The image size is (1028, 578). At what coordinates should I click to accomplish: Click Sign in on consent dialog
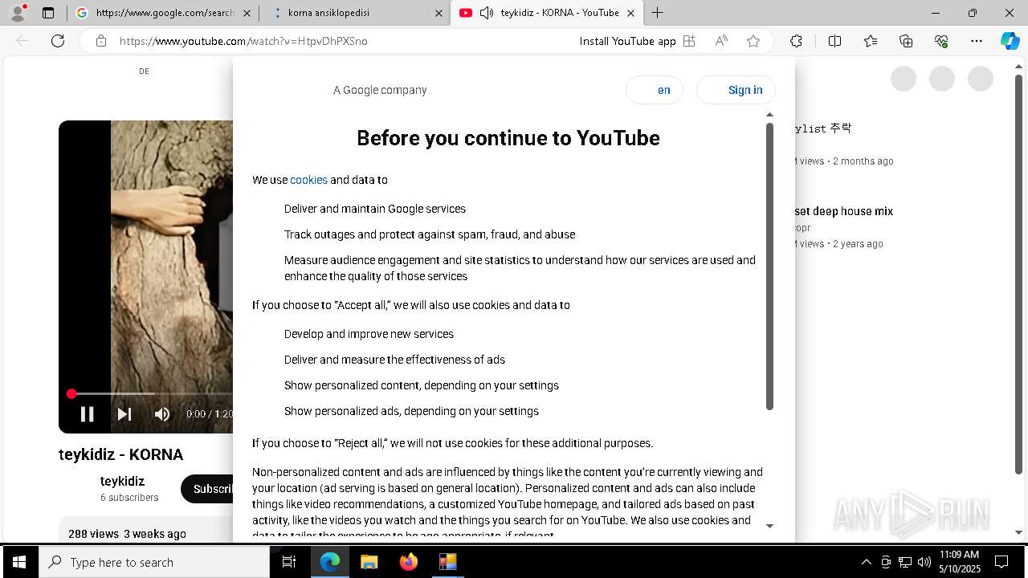click(736, 90)
